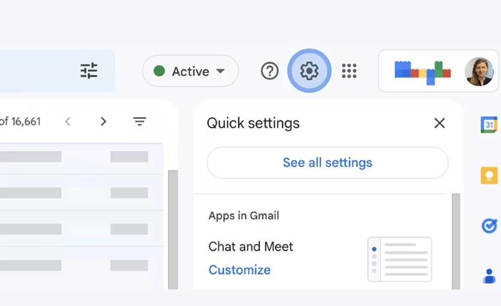
Task: Open Google Calendar side panel
Action: click(489, 125)
